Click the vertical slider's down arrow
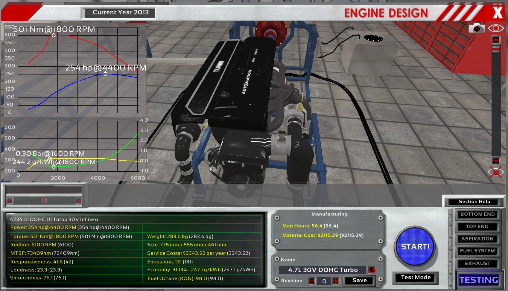The height and width of the screenshot is (291, 508). pos(496,161)
